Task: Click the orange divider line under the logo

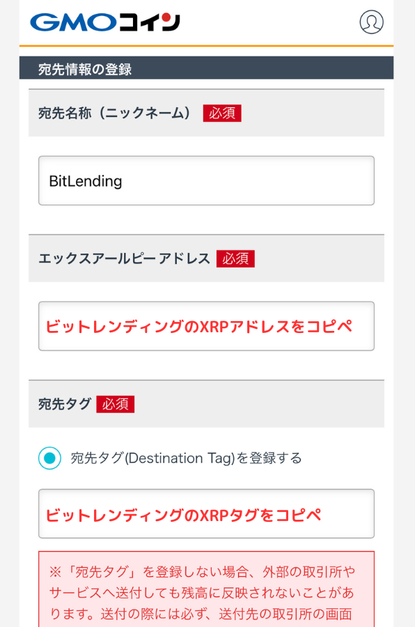Action: point(206,46)
